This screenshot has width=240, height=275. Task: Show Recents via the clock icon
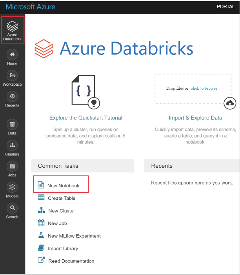coord(12,96)
